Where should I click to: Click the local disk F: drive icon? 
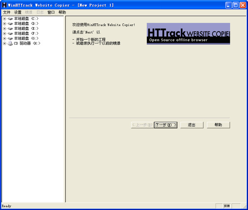(10, 34)
